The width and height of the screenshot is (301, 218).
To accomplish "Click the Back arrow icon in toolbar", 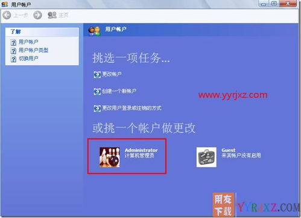I will tap(7, 15).
